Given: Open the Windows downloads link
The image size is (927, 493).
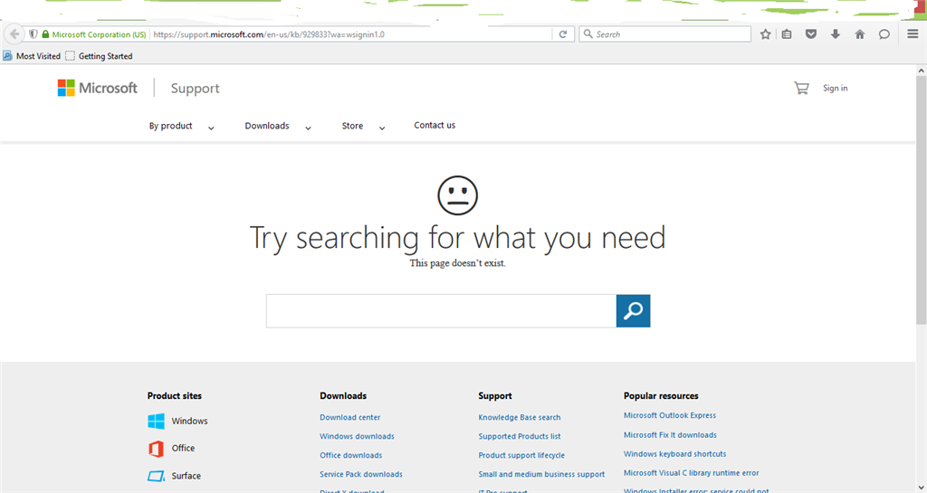Looking at the screenshot, I should (x=357, y=436).
